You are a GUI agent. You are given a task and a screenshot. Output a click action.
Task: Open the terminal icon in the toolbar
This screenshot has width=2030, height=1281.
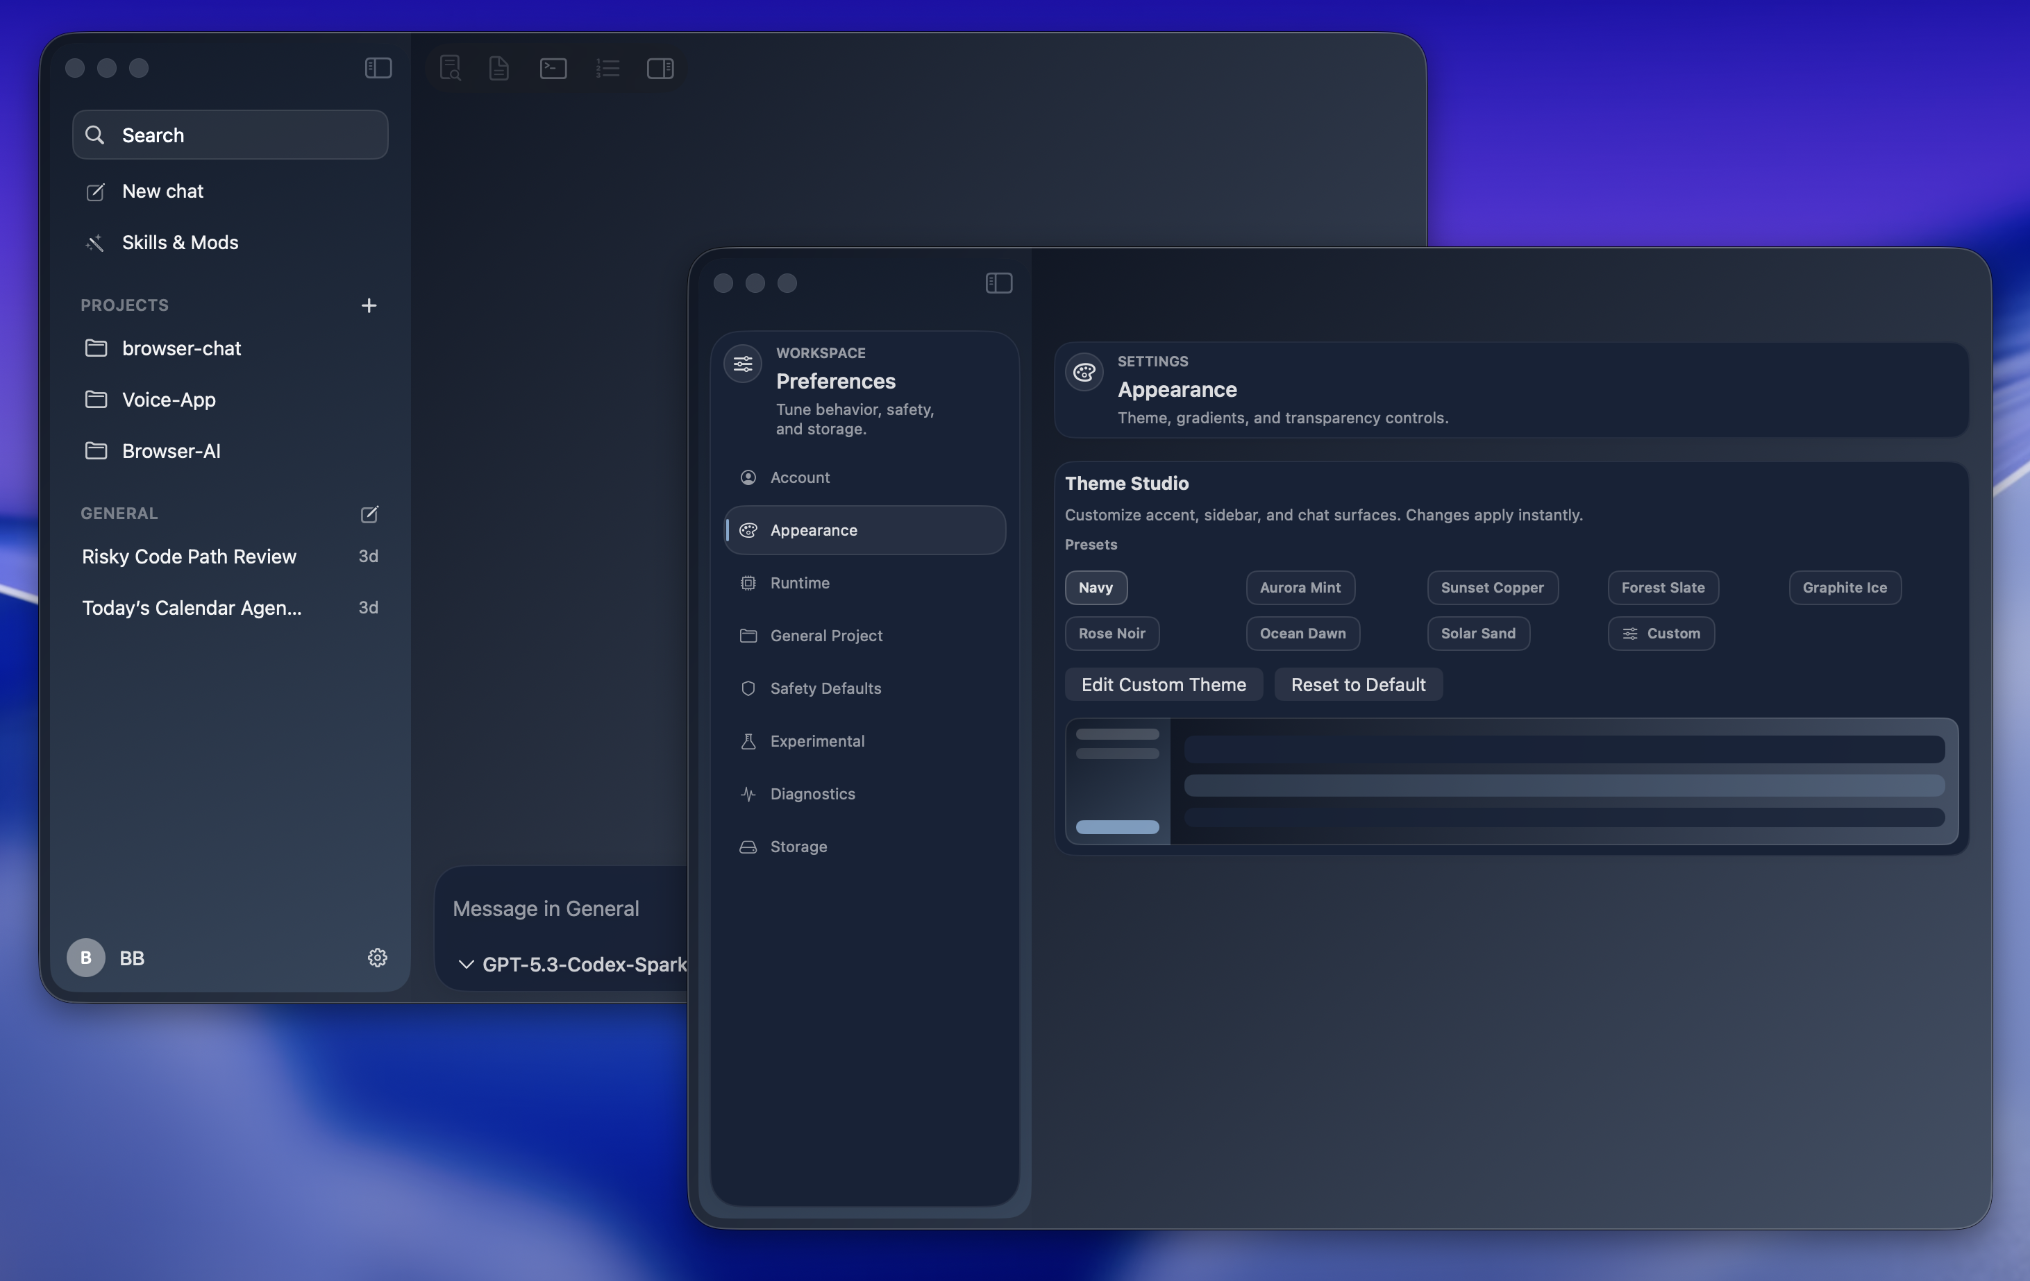[x=552, y=68]
